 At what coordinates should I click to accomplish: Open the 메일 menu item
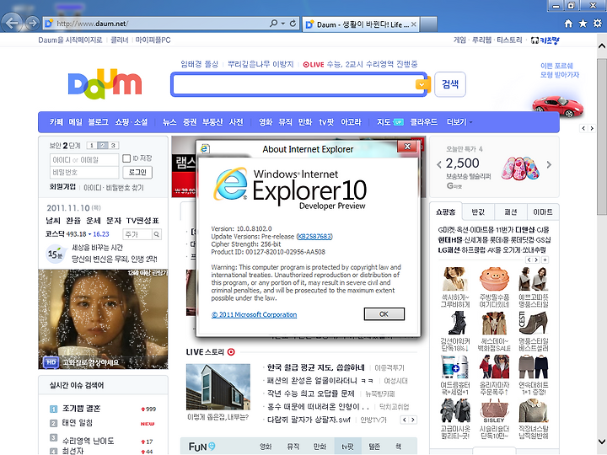pos(76,122)
